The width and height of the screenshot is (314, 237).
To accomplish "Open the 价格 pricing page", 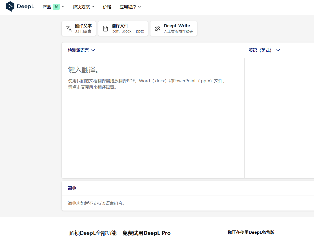I will 107,7.
